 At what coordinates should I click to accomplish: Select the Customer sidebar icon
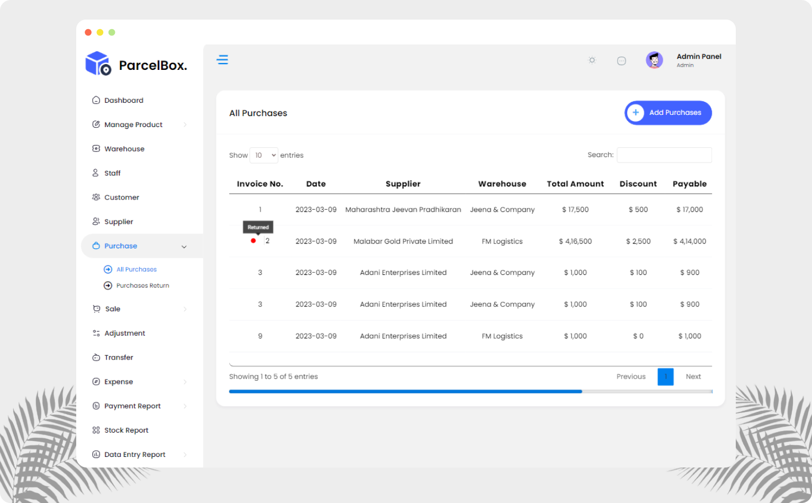(x=96, y=197)
